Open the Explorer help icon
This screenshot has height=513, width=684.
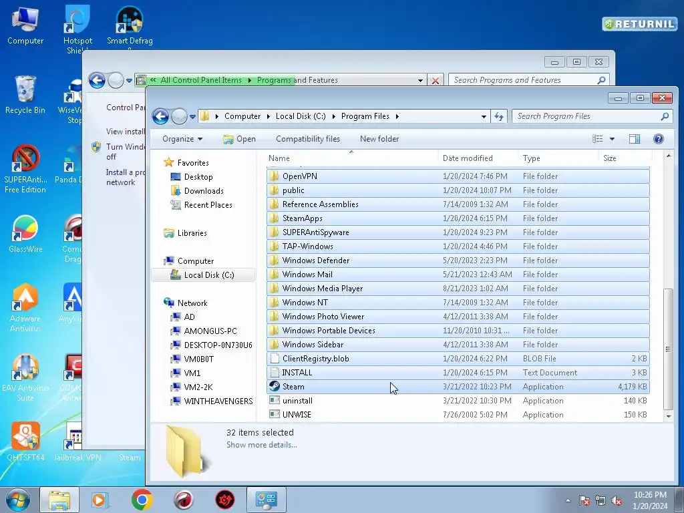[x=658, y=139]
